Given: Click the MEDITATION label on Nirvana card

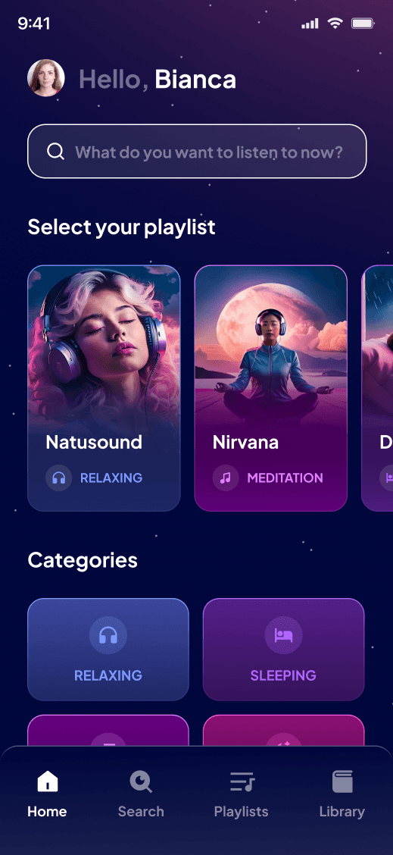Looking at the screenshot, I should pyautogui.click(x=285, y=478).
